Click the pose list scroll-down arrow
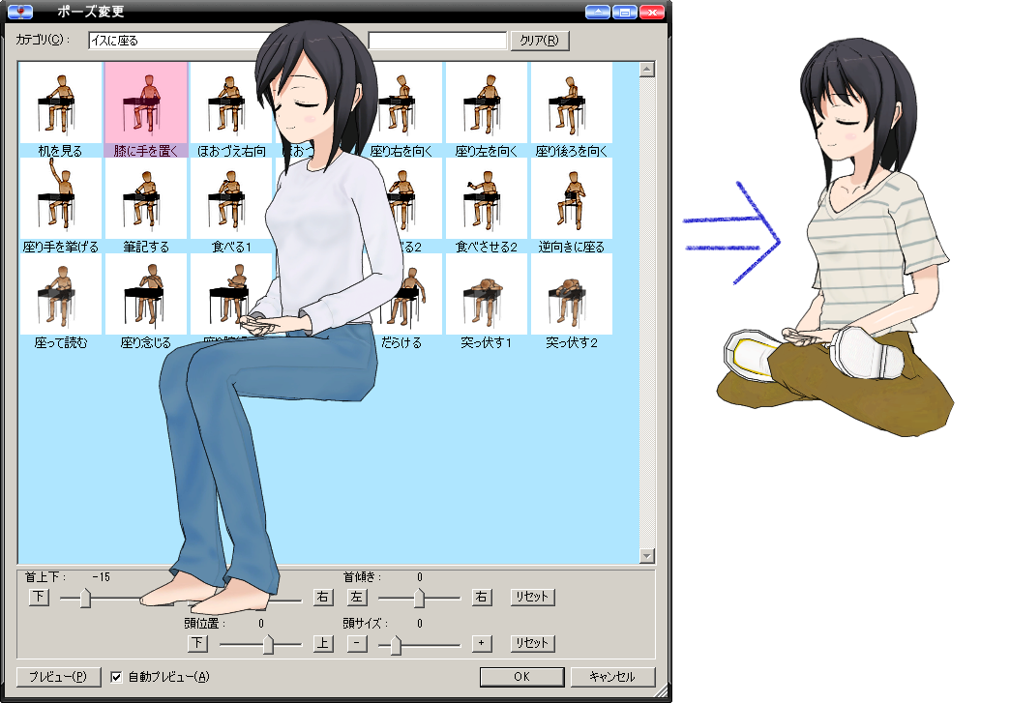This screenshot has height=703, width=1010. click(x=647, y=556)
